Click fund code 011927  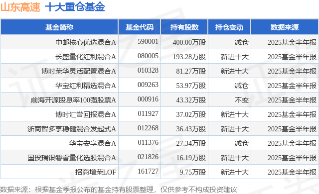pos(148,113)
